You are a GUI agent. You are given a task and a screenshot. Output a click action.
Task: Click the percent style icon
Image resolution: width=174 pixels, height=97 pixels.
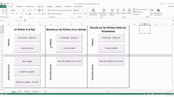click(x=78, y=14)
